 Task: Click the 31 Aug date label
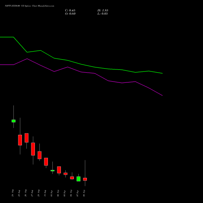(x=45, y=193)
